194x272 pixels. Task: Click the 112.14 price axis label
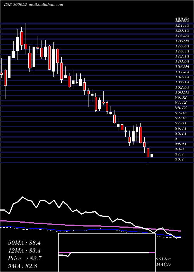click(182, 56)
